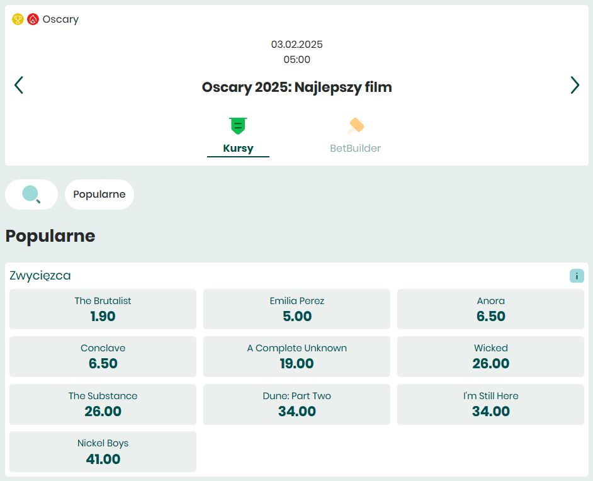Click the red flame icon beside Oscary

(33, 20)
